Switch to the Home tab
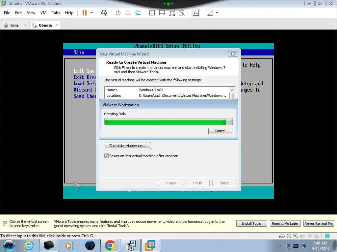 click(14, 25)
